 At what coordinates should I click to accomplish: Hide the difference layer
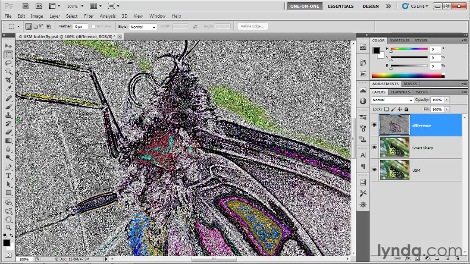click(374, 125)
